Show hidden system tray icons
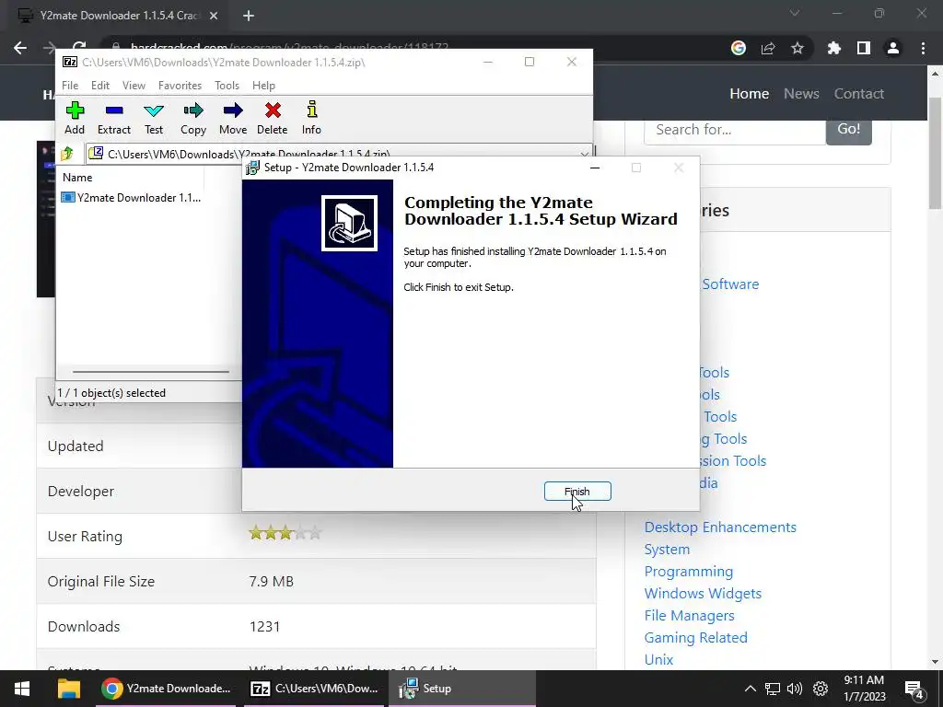Screen dimensions: 943x707 (x=750, y=689)
